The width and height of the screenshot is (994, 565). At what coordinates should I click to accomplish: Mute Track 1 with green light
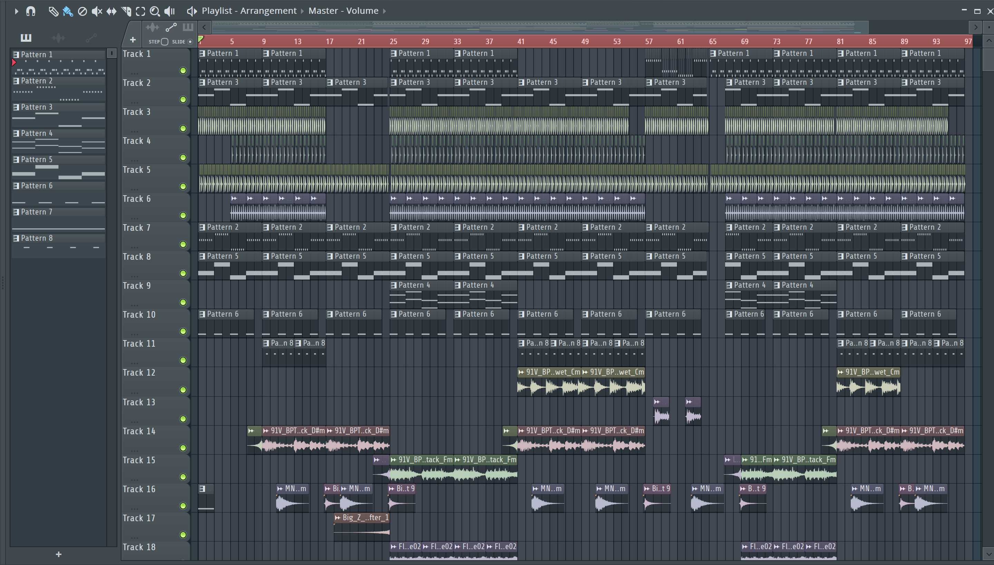[x=183, y=71]
